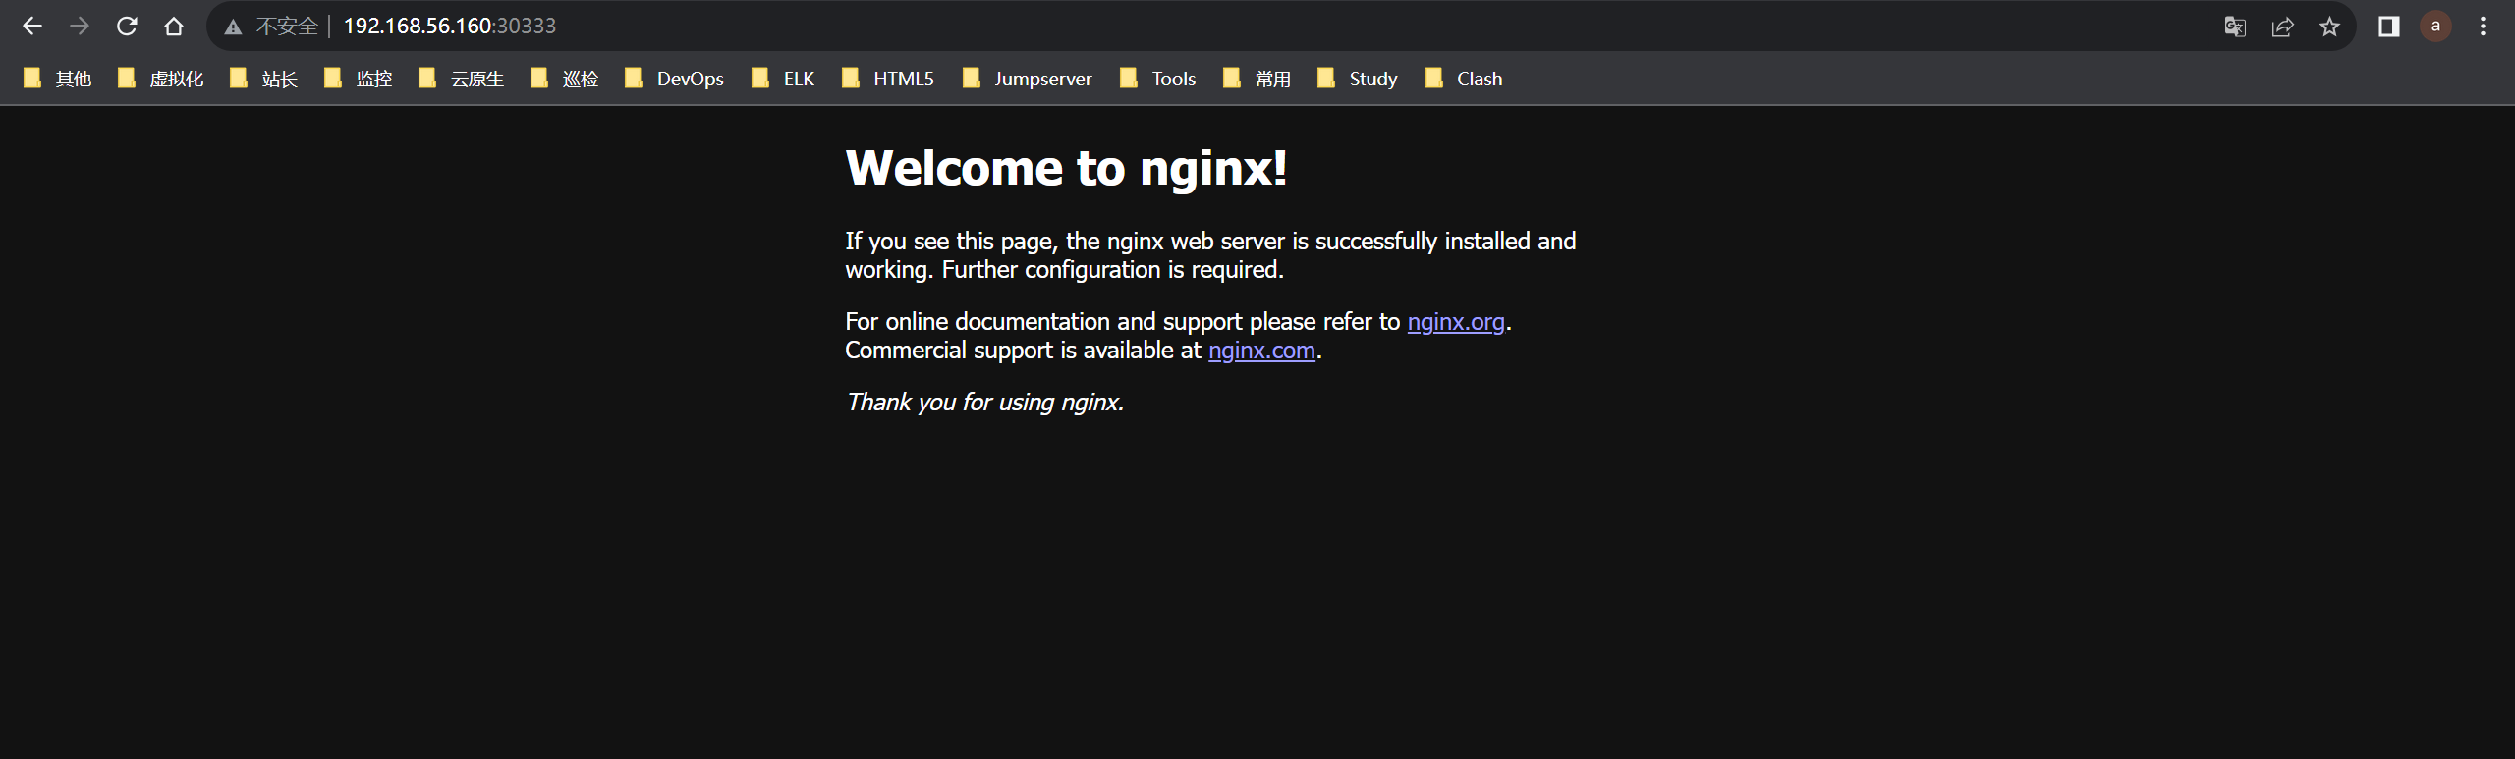Screen dimensions: 2515x759
Task: Follow the nginx.com commercial support link
Action: [1261, 351]
